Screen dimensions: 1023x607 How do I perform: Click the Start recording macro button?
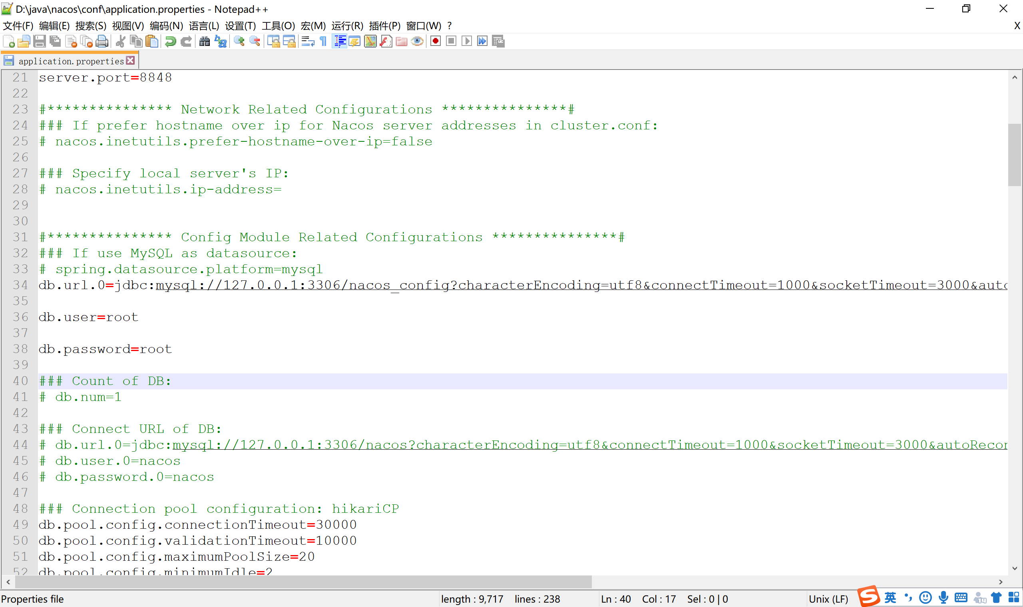tap(436, 41)
